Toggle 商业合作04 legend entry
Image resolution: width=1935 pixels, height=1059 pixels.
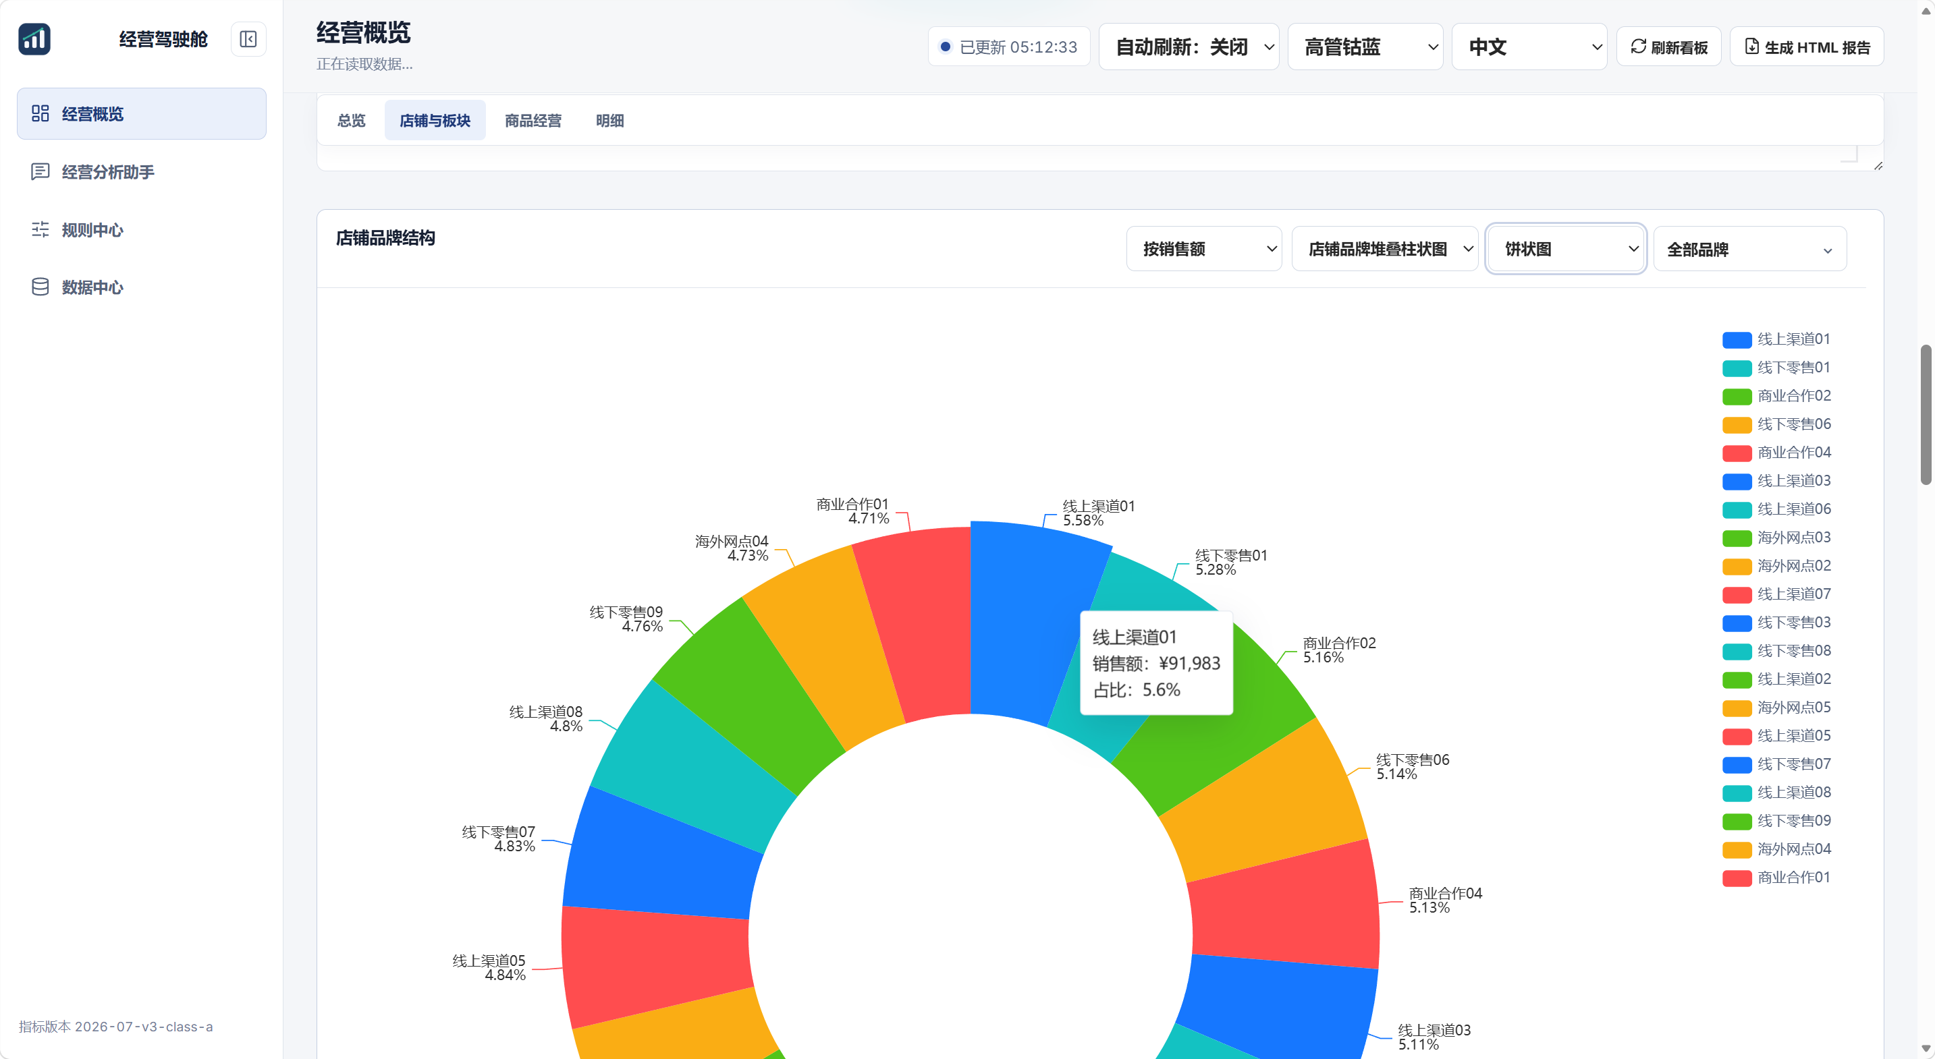coord(1776,453)
